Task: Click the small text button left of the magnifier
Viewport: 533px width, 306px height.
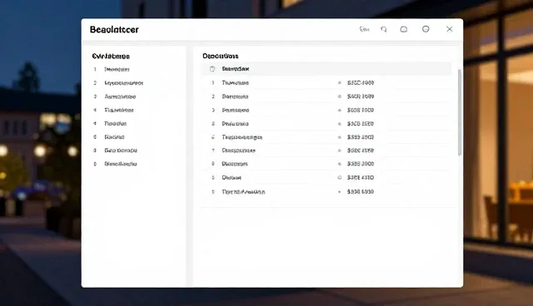Action: click(x=365, y=29)
